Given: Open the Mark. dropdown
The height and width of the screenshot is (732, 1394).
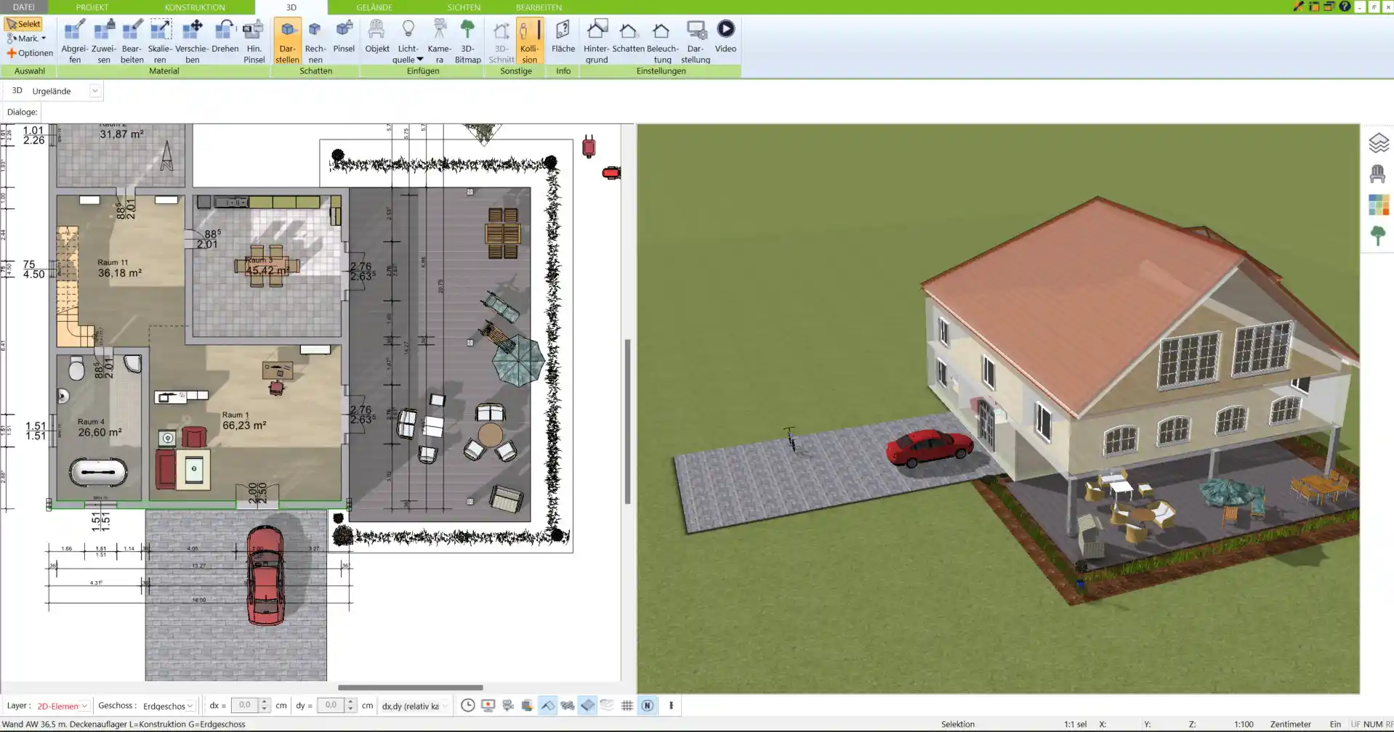Looking at the screenshot, I should click(x=26, y=38).
